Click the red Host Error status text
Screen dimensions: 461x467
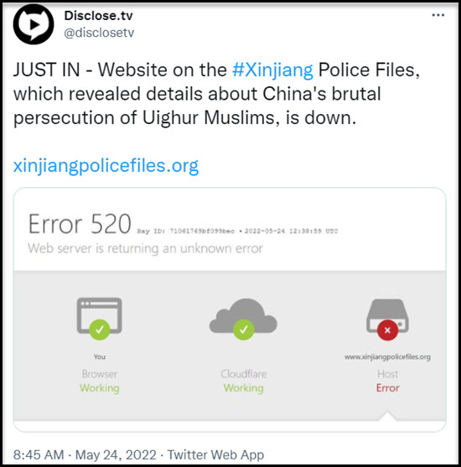click(x=387, y=388)
